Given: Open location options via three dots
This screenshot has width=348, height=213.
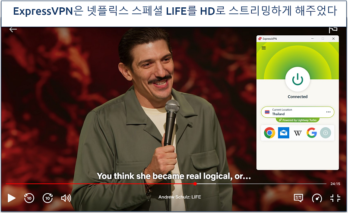Looking at the screenshot, I should pyautogui.click(x=329, y=112).
